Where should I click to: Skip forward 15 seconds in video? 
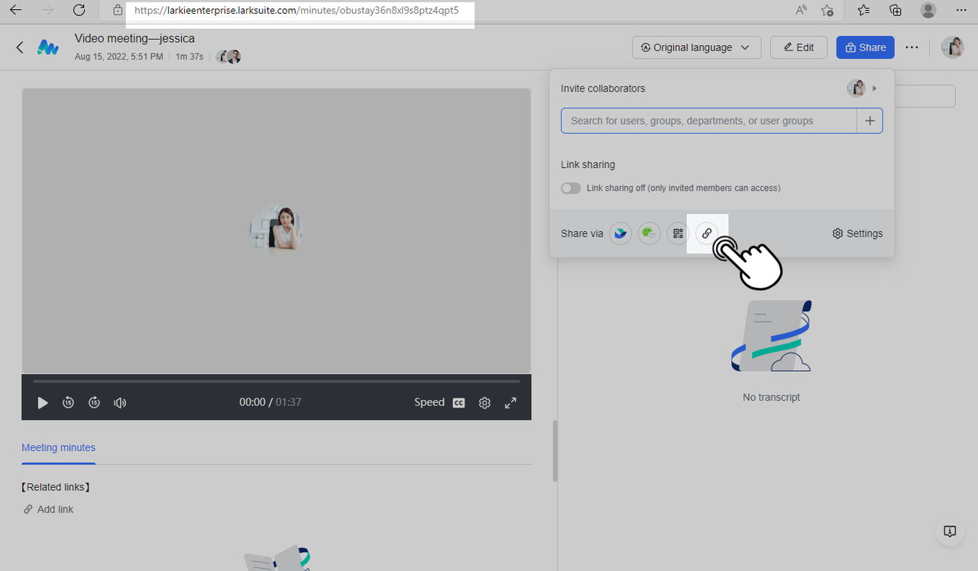click(94, 402)
